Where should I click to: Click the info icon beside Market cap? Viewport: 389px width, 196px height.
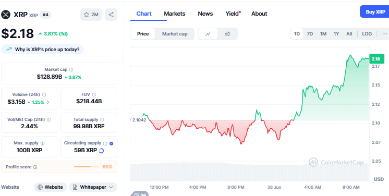71,70
